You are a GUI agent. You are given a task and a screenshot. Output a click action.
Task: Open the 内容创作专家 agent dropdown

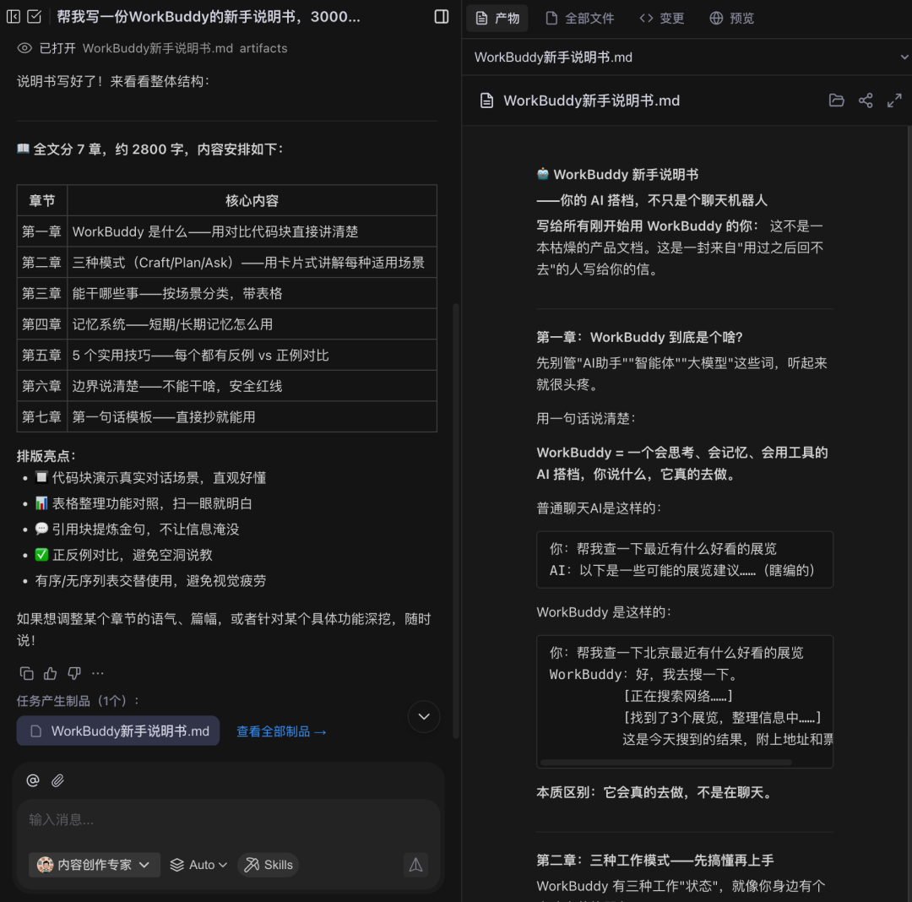(x=94, y=864)
